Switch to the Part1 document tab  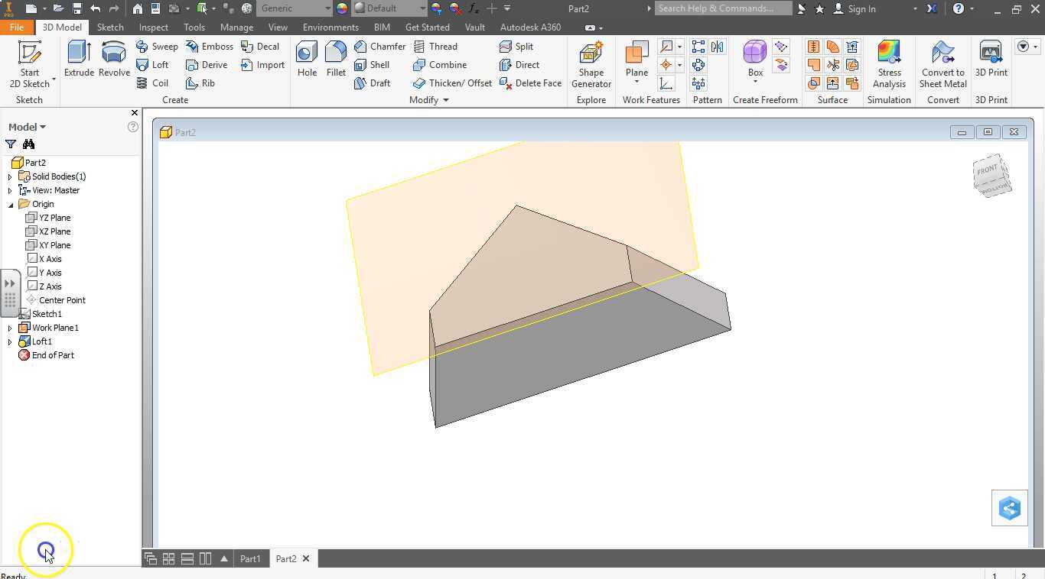[x=250, y=559]
